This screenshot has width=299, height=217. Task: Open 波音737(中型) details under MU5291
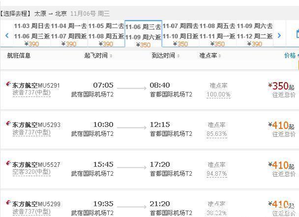click(x=31, y=93)
